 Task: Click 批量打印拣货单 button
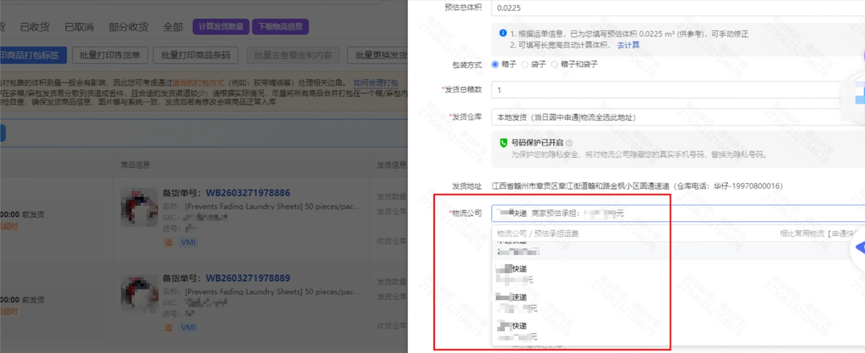pos(110,55)
